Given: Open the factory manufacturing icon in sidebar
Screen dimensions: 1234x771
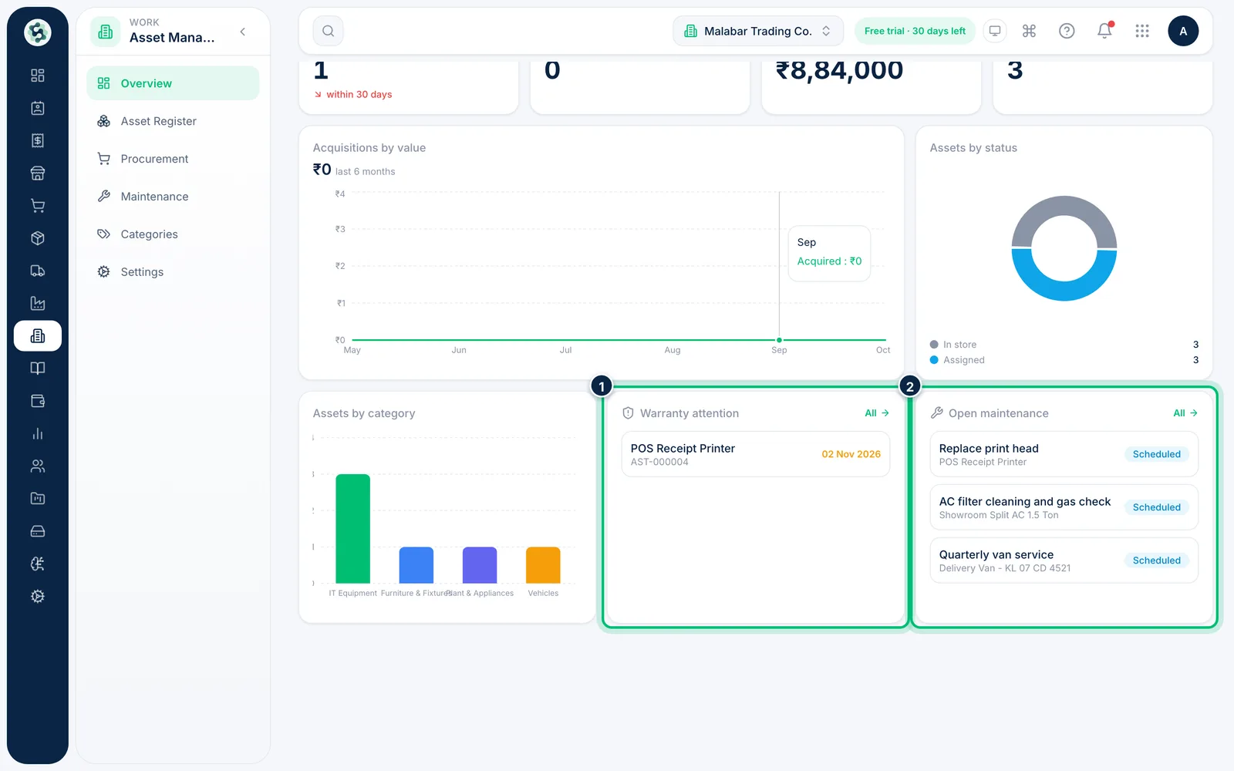Looking at the screenshot, I should 37,304.
